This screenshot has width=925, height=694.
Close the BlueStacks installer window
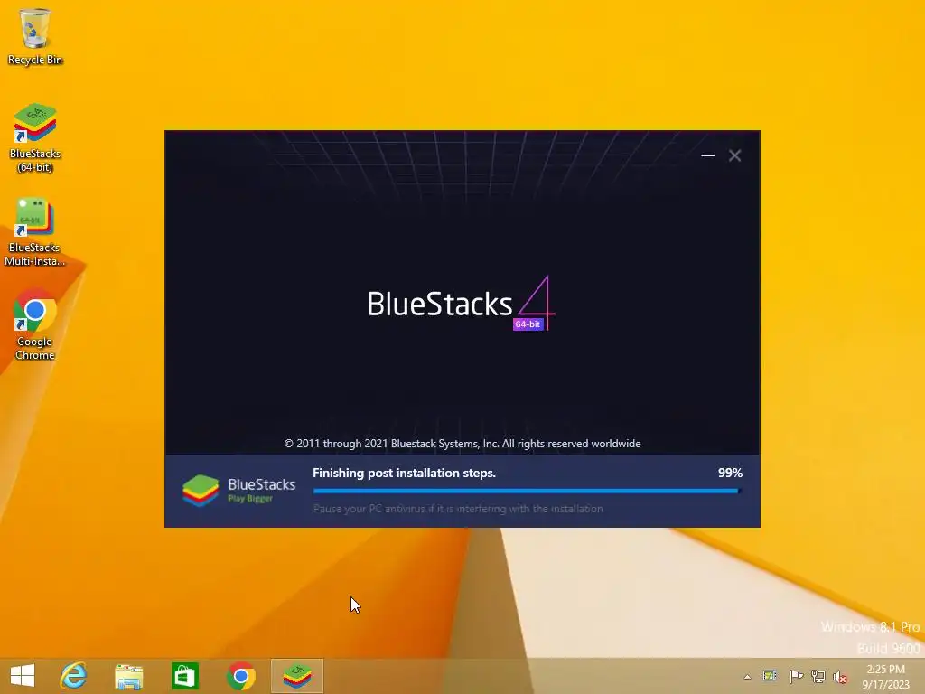[x=734, y=155]
